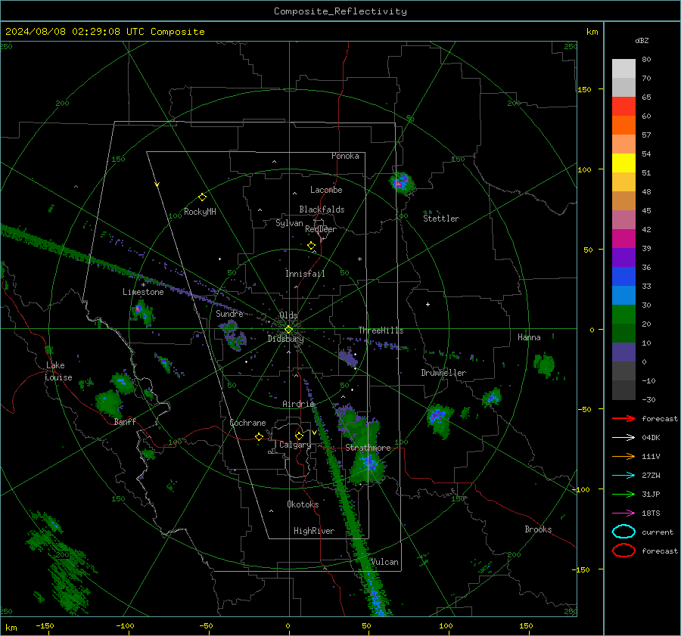
Task: Select the orange 111V arrow legend icon
Action: pos(623,456)
